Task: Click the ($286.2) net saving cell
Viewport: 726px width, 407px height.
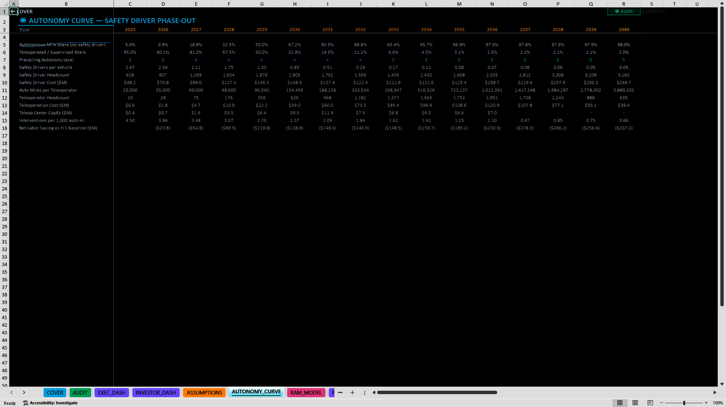Action: pos(558,128)
